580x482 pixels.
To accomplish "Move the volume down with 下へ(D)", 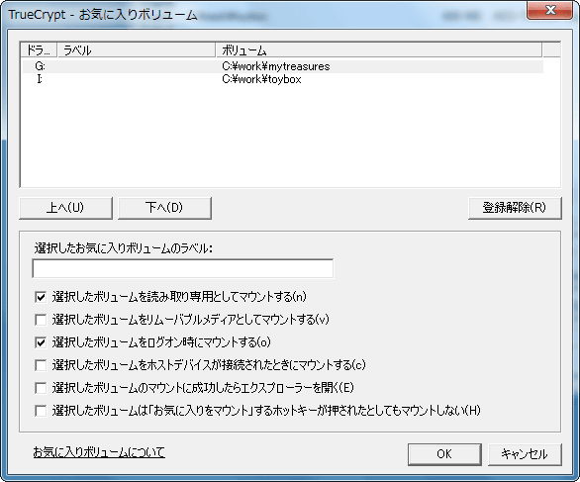I will (164, 208).
